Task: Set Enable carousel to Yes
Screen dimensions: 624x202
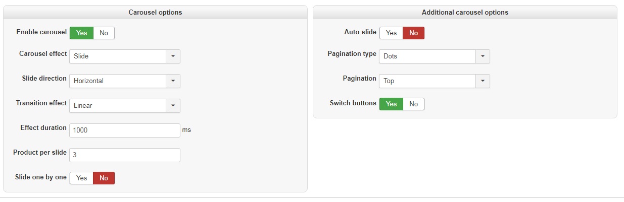Action: point(81,33)
